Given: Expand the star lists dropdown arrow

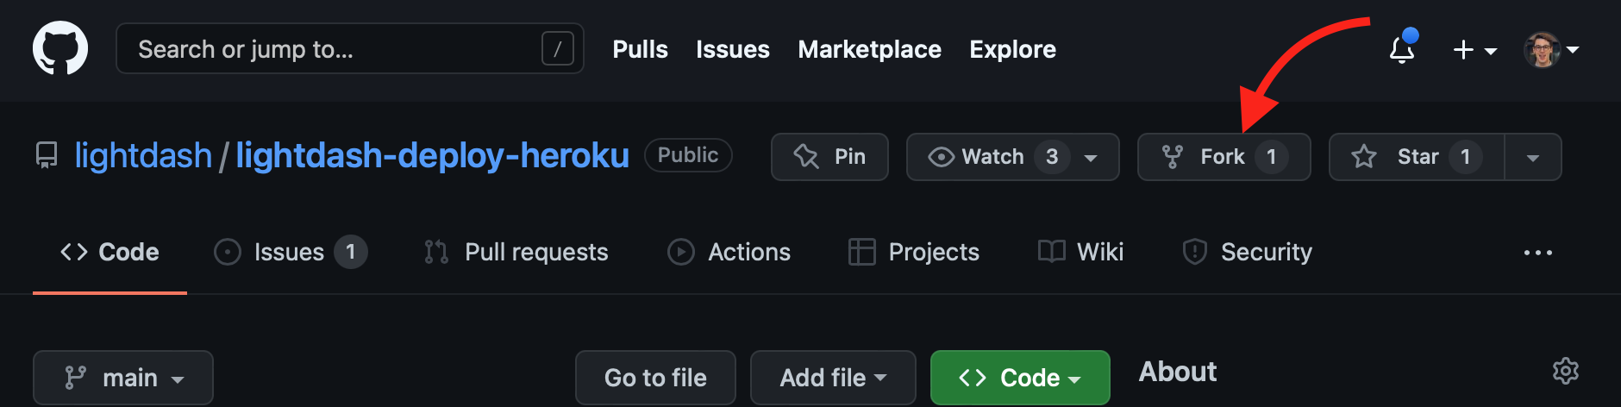Looking at the screenshot, I should click(x=1532, y=158).
